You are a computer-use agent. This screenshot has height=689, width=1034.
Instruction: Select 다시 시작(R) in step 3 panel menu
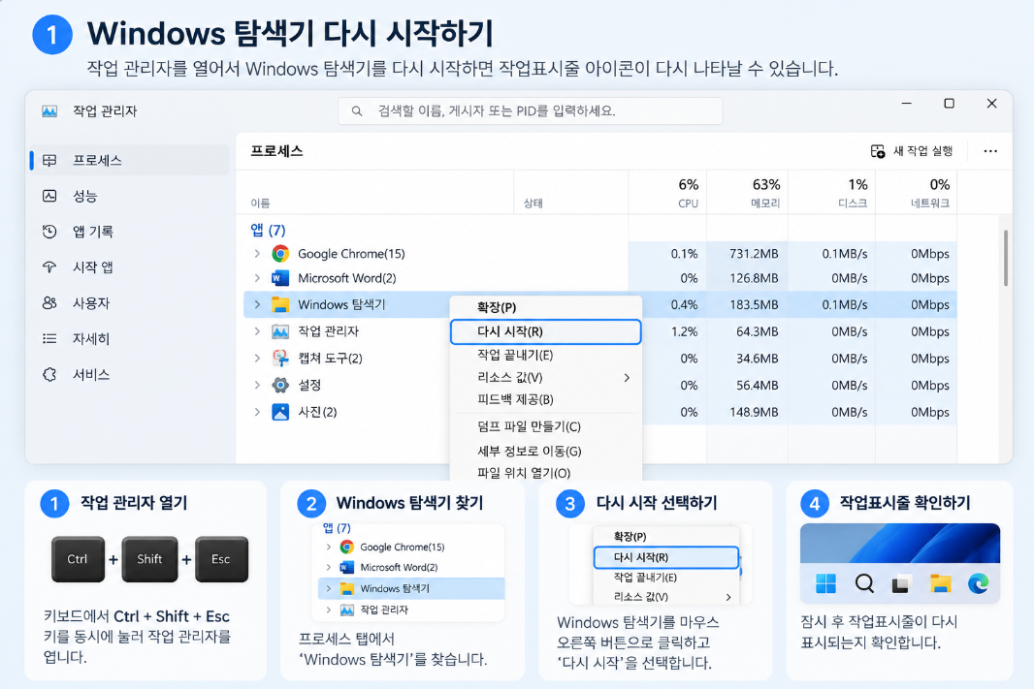666,557
